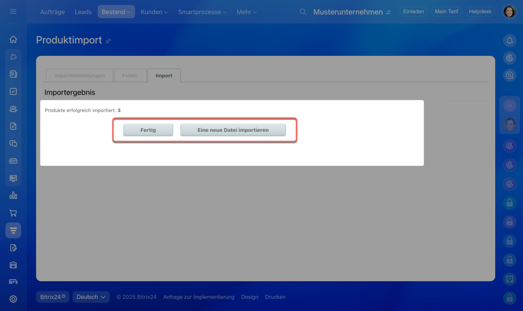Open the H avatar in right panel
Screen dimensions: 523x311
point(510,106)
